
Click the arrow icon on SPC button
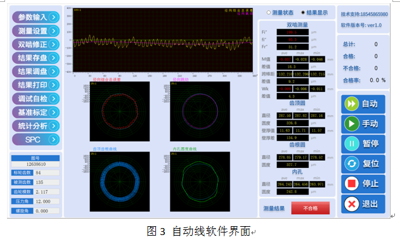point(54,139)
